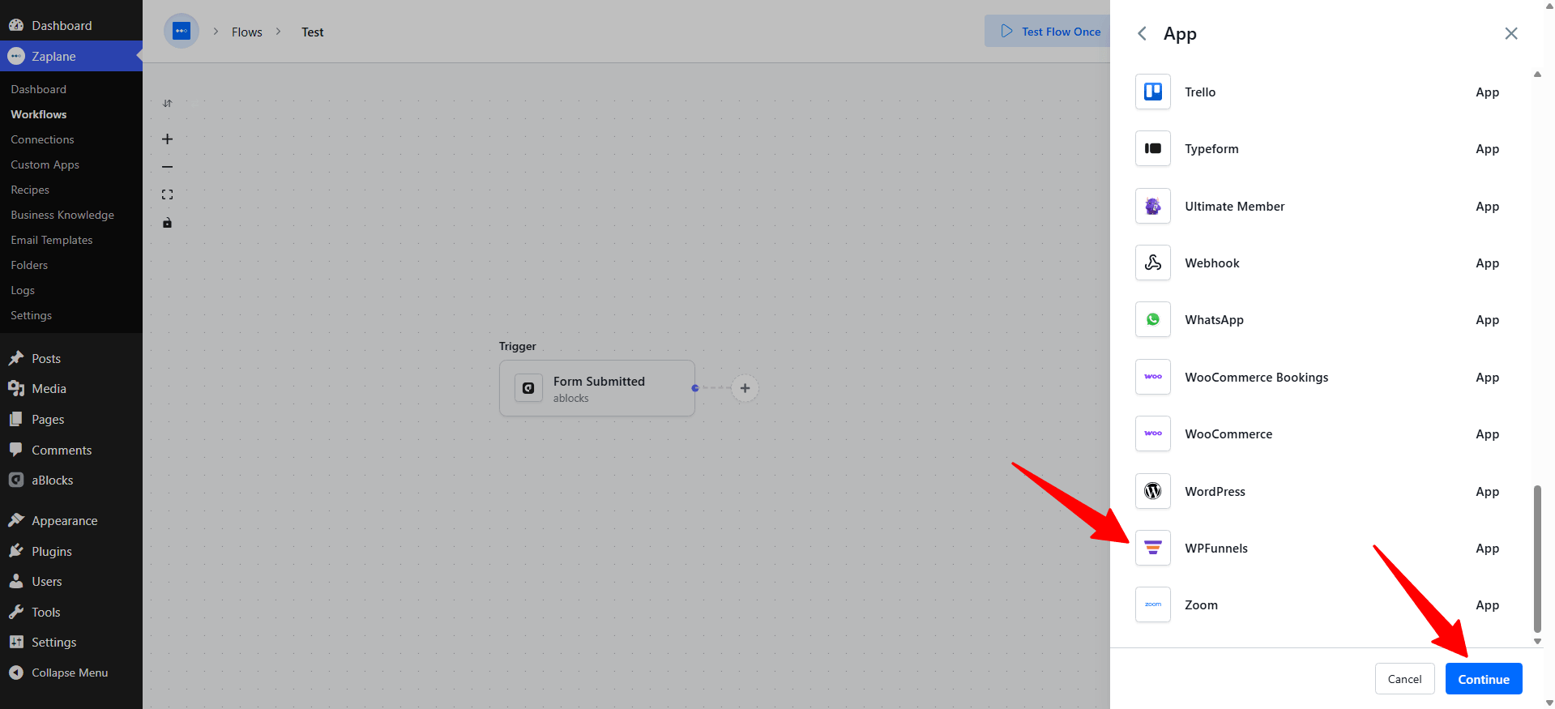This screenshot has height=709, width=1555.
Task: Close the App side panel
Action: [1510, 33]
